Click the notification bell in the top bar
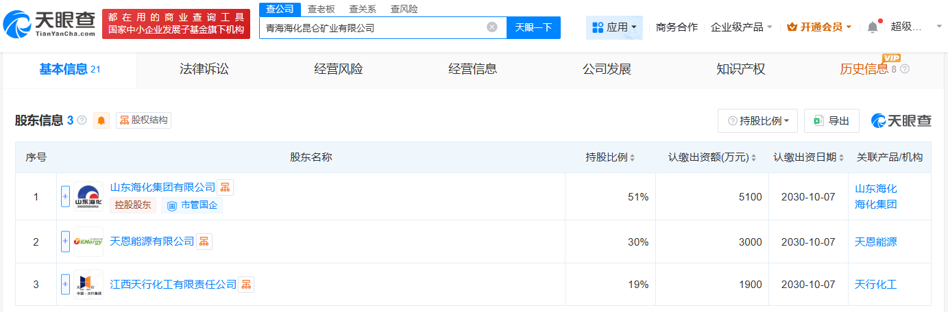The image size is (948, 312). pyautogui.click(x=872, y=27)
